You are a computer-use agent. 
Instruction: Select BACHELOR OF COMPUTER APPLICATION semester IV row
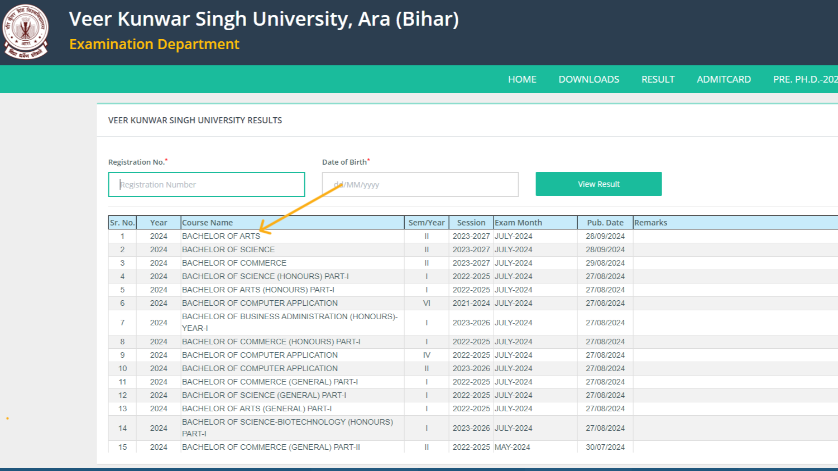click(x=260, y=355)
